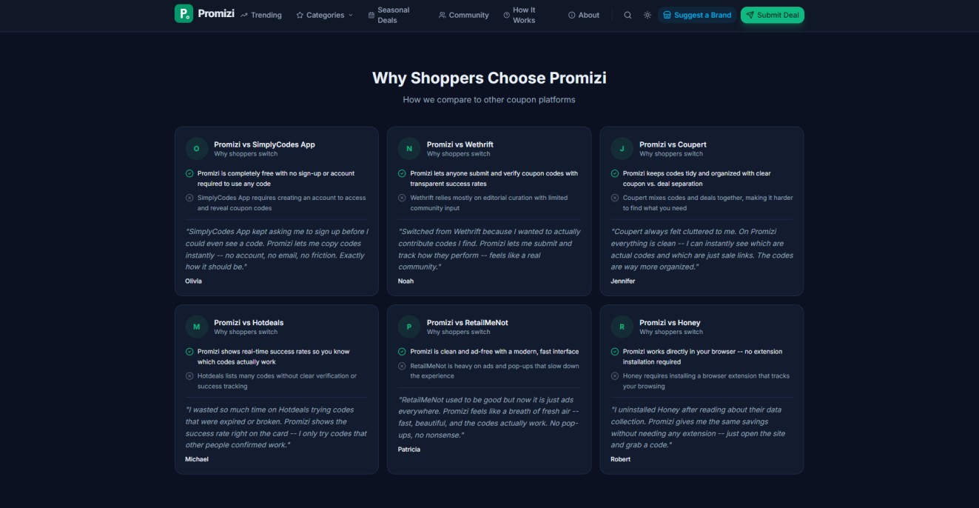Viewport: 979px width, 508px height.
Task: Select Noah's avatar circle with letter N
Action: pyautogui.click(x=408, y=149)
